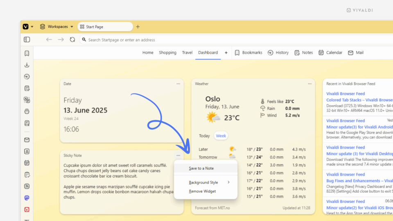Select the Start Page browser tab
The height and width of the screenshot is (221, 393).
[105, 27]
